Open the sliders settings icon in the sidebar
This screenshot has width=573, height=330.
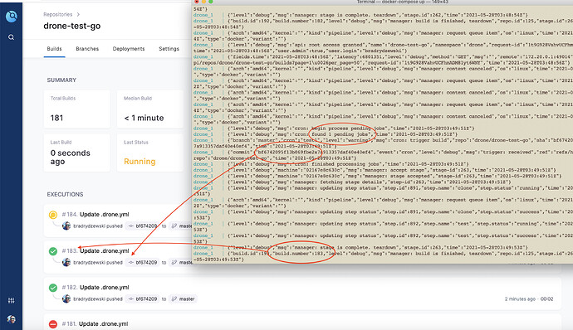(12, 300)
